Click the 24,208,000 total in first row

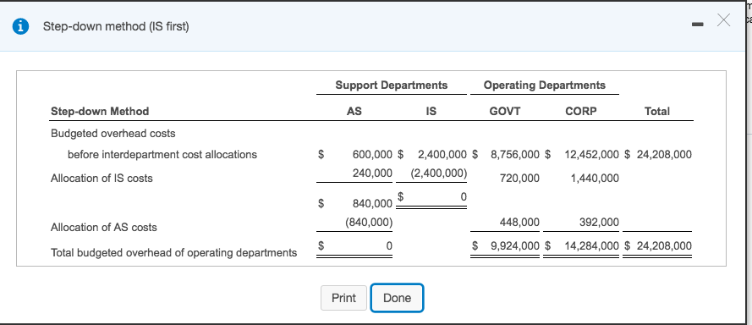[x=664, y=155]
